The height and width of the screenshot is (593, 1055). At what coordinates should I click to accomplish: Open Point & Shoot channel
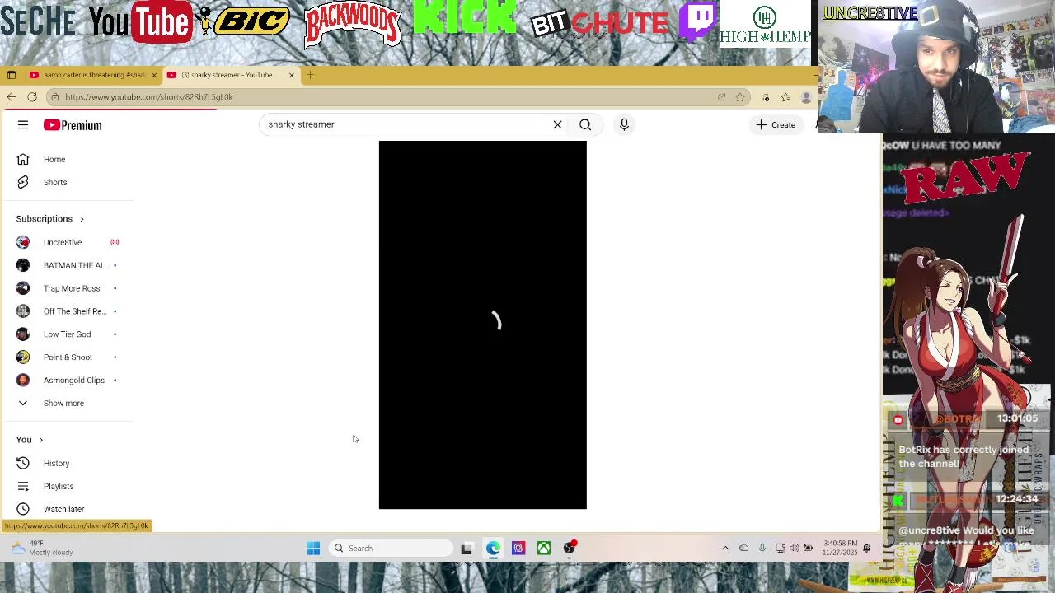(x=68, y=357)
